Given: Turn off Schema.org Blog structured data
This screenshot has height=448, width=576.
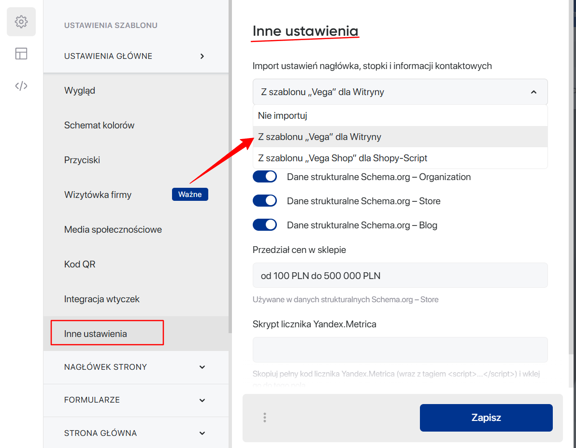Looking at the screenshot, I should [265, 225].
